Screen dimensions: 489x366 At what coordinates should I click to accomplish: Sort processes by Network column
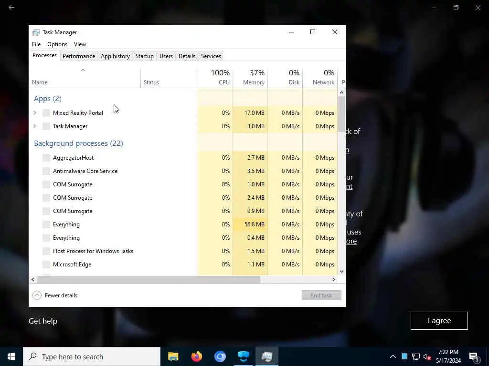point(320,78)
